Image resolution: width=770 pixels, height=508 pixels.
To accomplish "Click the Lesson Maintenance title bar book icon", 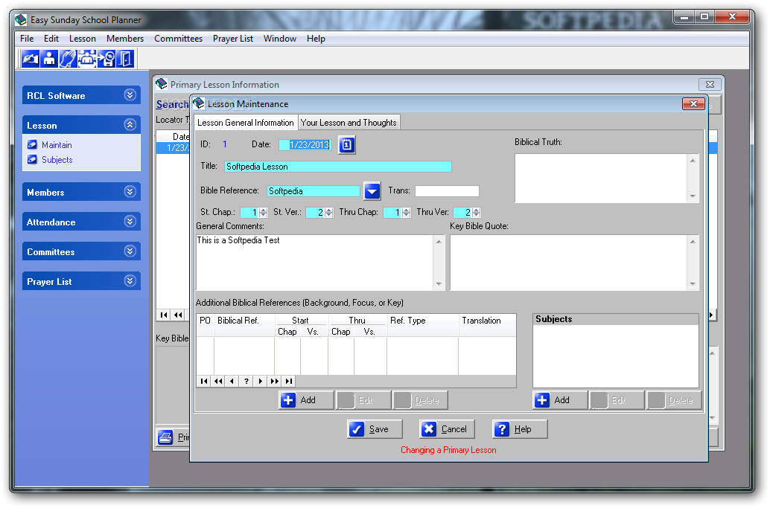I will coord(198,103).
